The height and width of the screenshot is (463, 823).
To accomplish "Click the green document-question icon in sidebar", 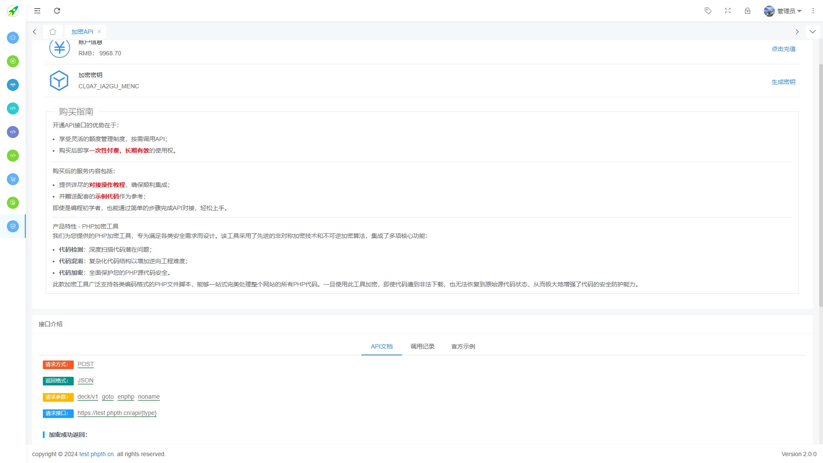I will click(12, 203).
